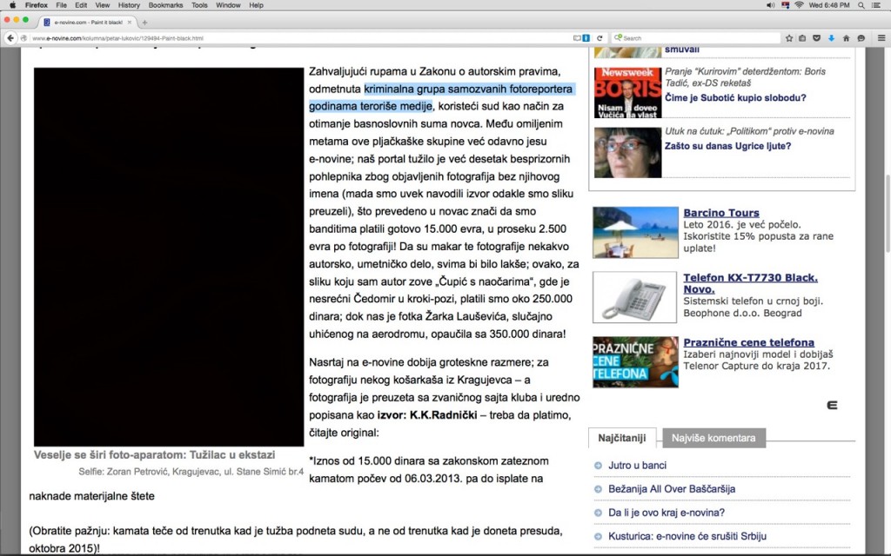Click in the browser search field

696,38
